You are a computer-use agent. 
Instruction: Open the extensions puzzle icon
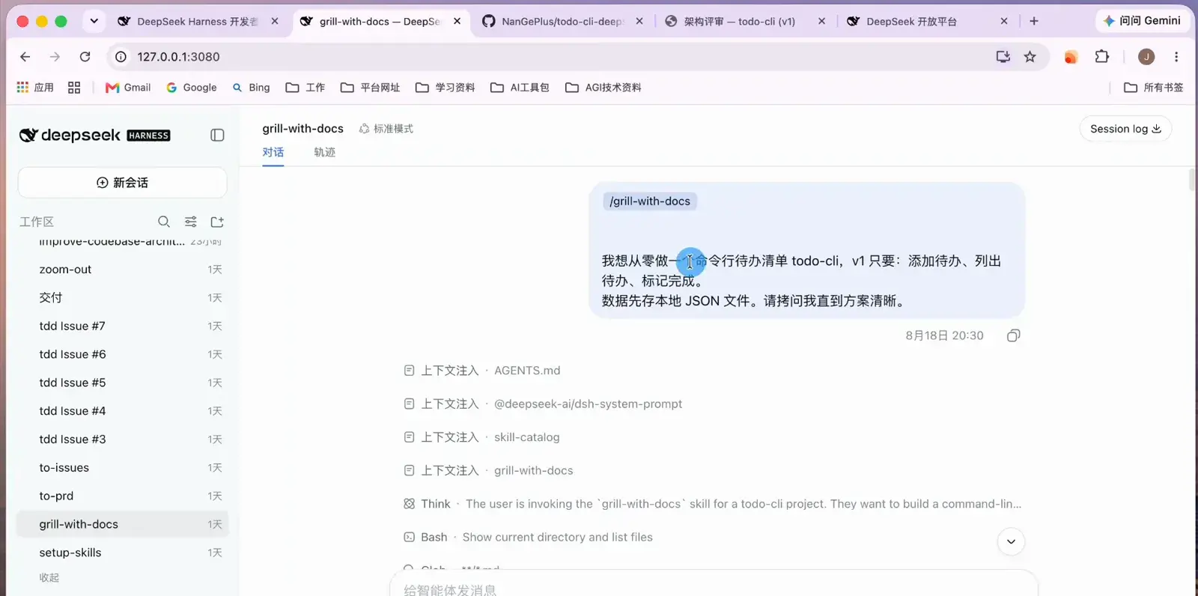[x=1101, y=57]
